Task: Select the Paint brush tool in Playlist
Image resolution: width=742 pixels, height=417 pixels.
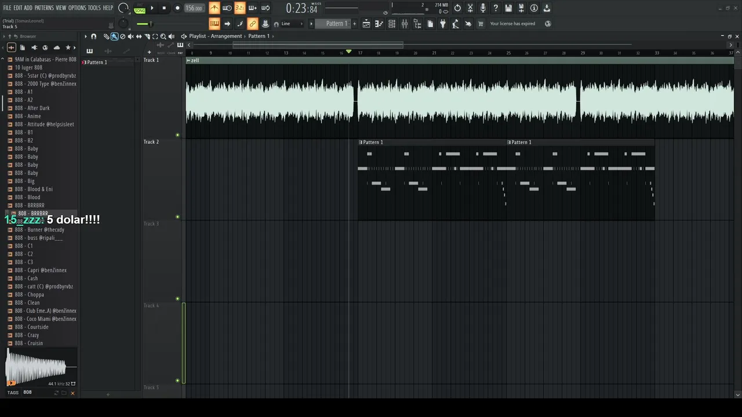Action: point(114,36)
